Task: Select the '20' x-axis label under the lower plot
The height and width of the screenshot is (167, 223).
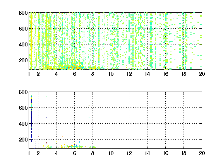Action: pyautogui.click(x=202, y=153)
